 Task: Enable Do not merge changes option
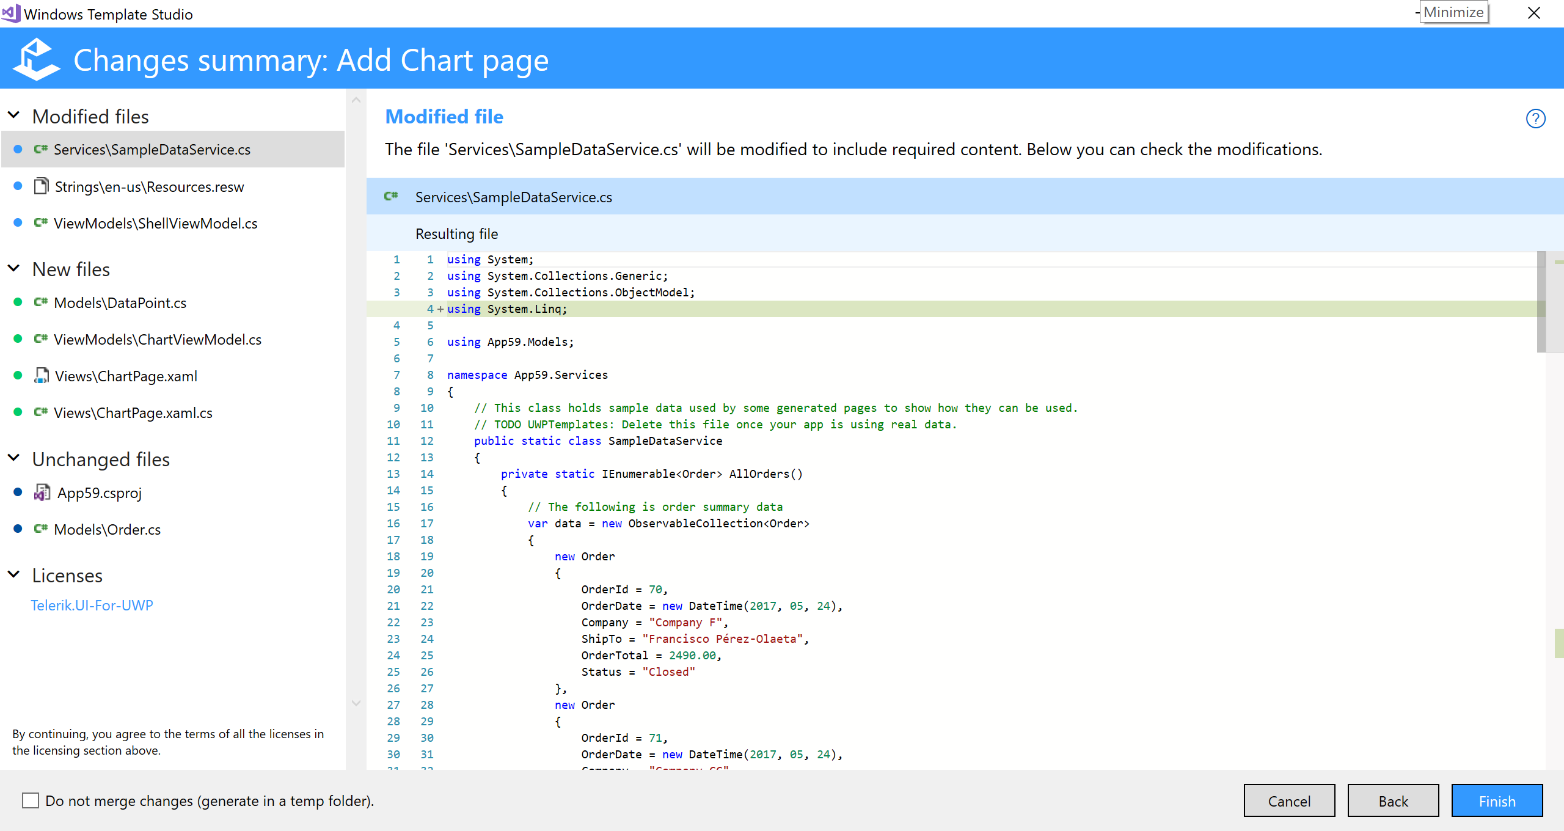[x=31, y=800]
